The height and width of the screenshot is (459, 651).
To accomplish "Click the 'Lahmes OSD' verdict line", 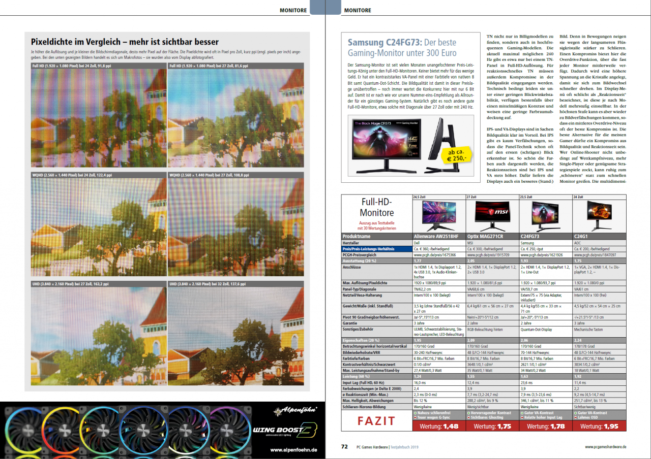I will pos(586,417).
